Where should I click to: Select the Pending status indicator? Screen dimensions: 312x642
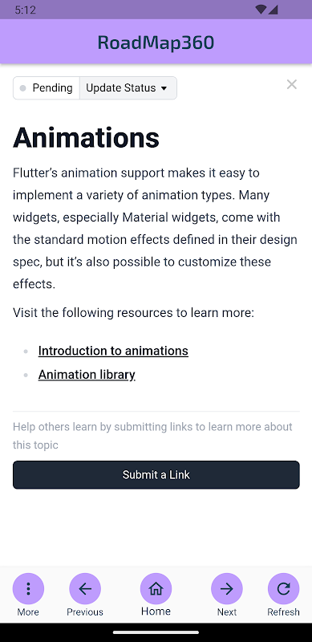47,88
